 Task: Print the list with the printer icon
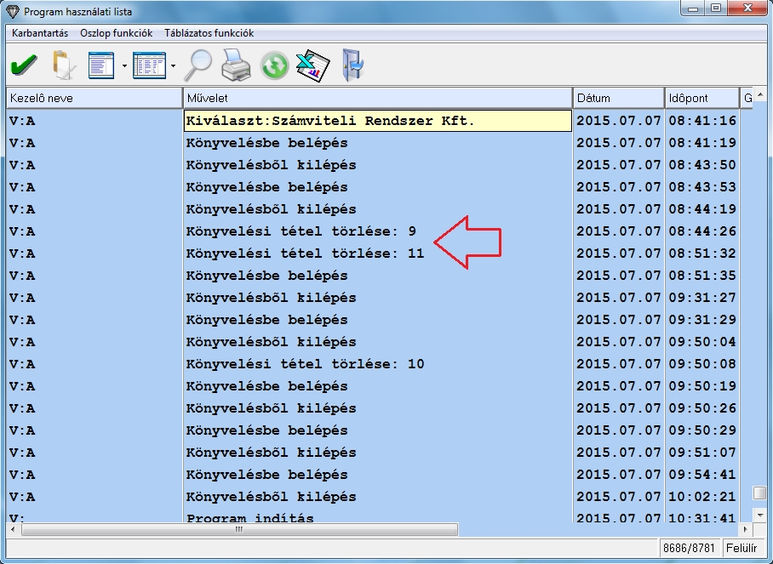pyautogui.click(x=236, y=65)
